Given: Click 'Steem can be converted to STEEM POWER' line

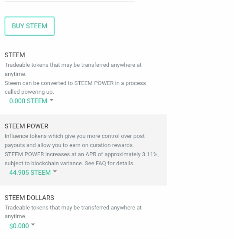Looking at the screenshot, I should (75, 83).
